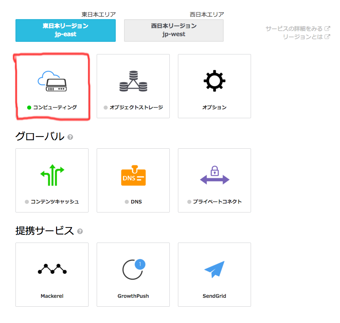Click the 西日本エリア heading text
The image size is (340, 323).
(x=207, y=15)
